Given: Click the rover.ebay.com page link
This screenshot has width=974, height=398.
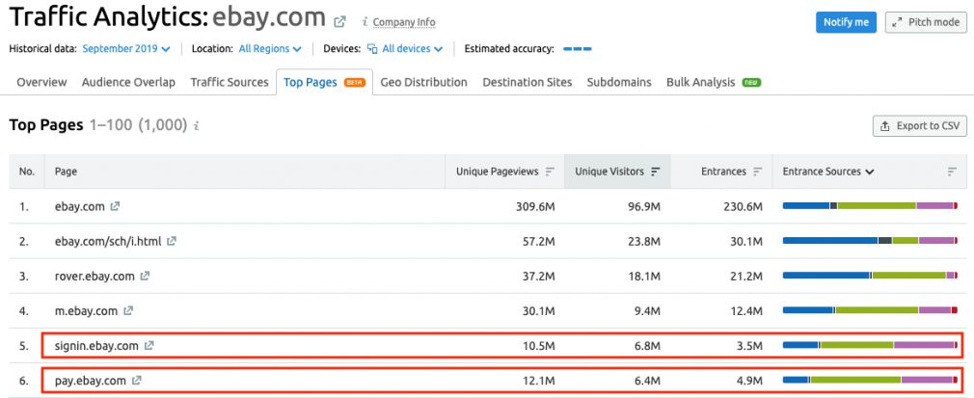Looking at the screenshot, I should (x=95, y=277).
